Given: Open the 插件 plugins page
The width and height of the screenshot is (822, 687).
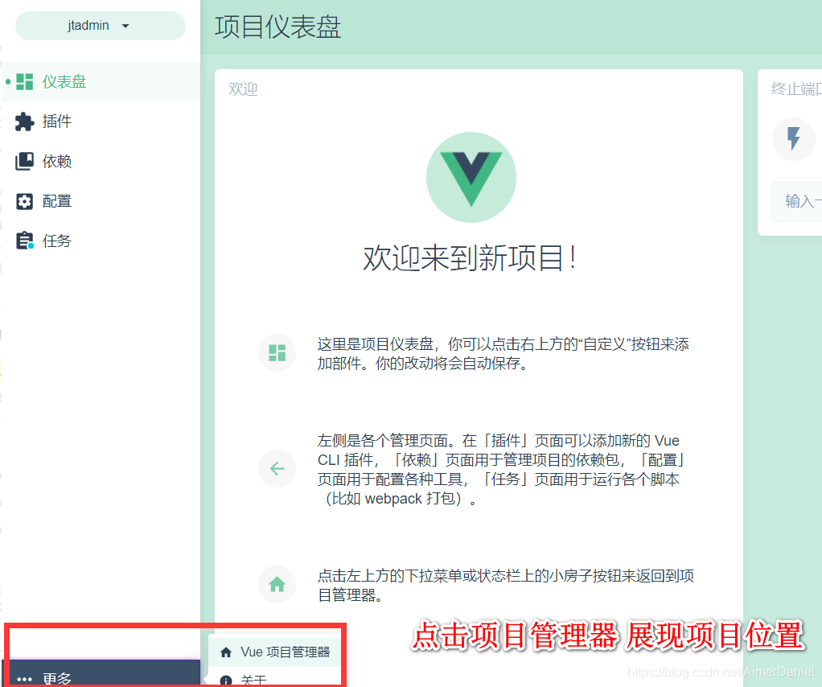Looking at the screenshot, I should coord(101,121).
